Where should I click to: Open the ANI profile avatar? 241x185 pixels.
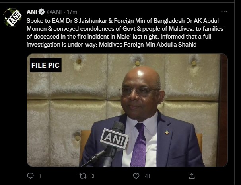point(12,18)
